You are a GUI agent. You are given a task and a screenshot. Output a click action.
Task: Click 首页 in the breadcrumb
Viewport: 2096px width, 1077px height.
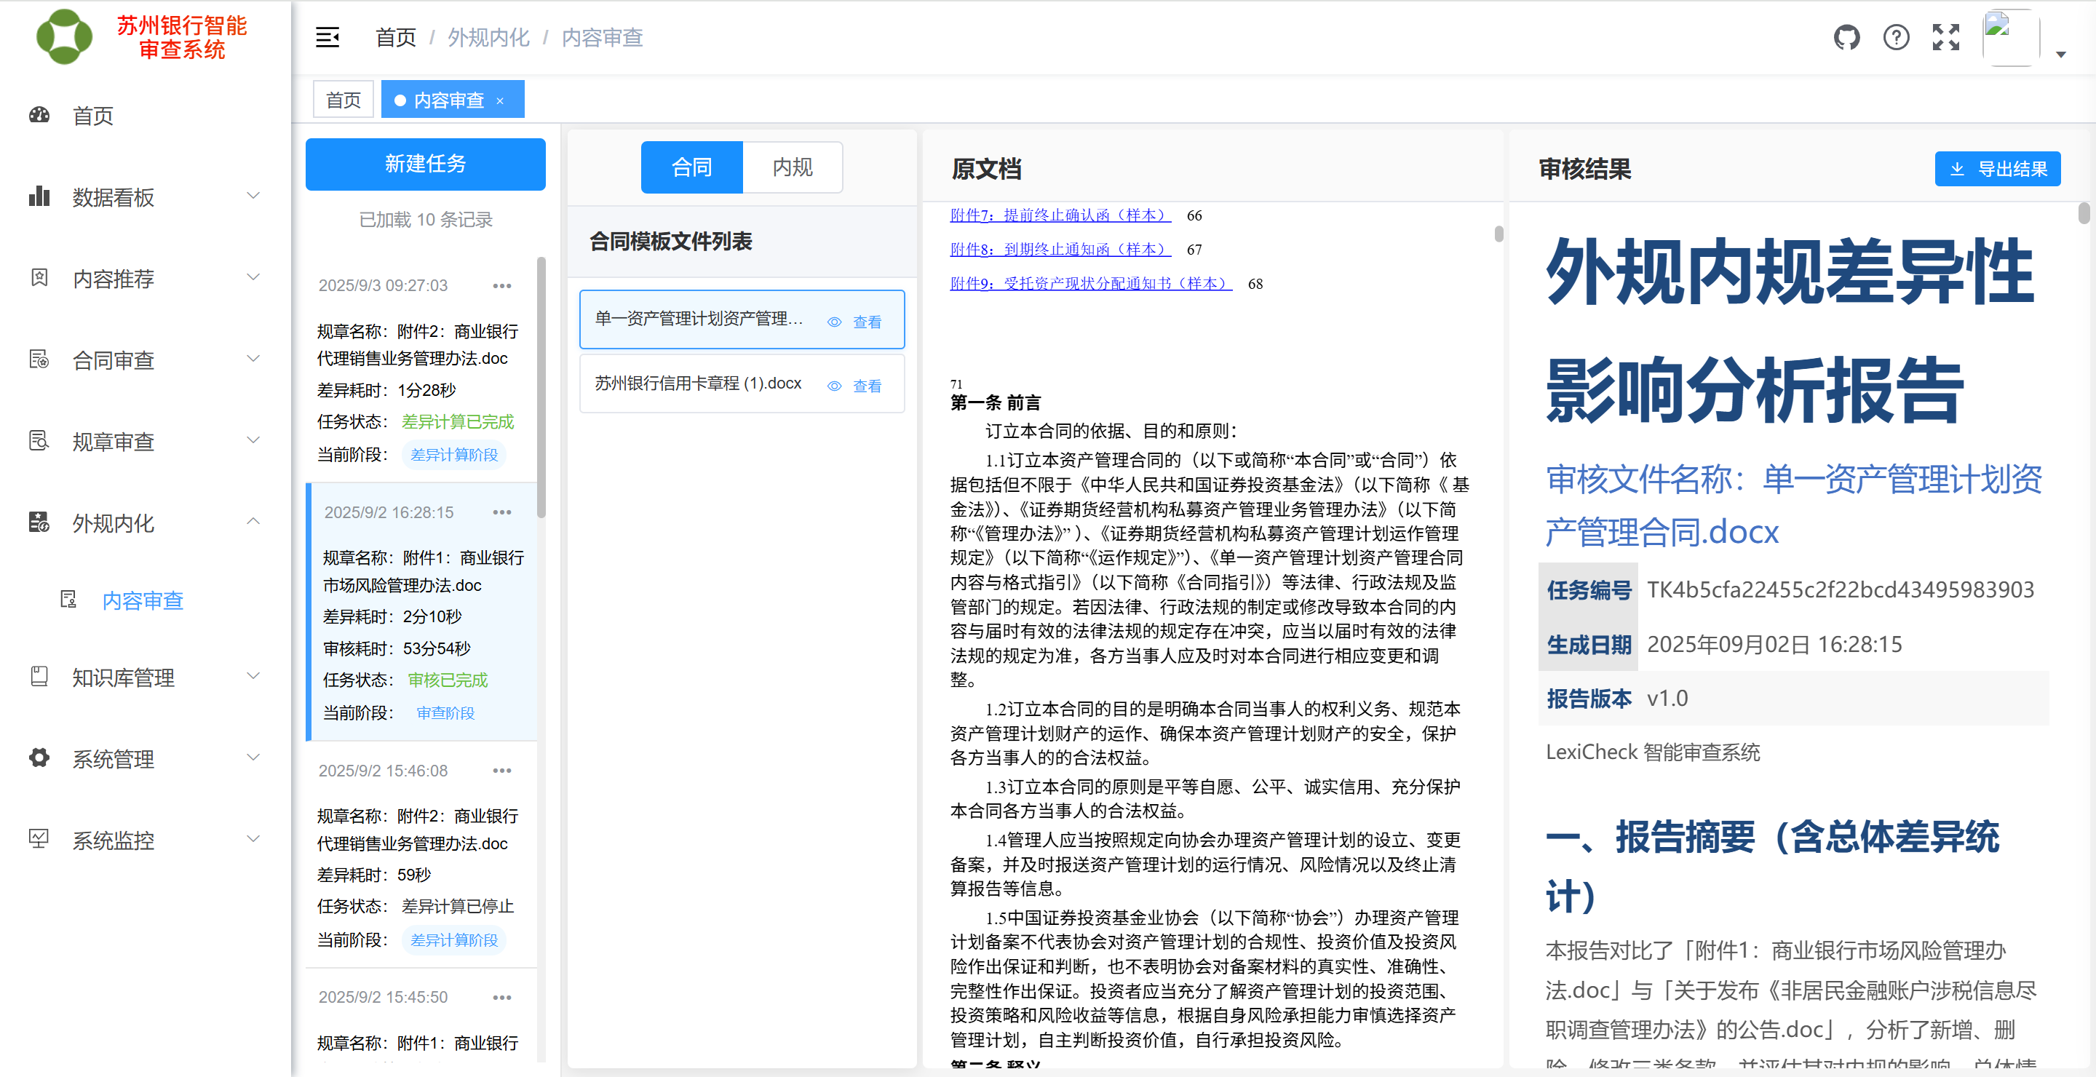tap(395, 37)
